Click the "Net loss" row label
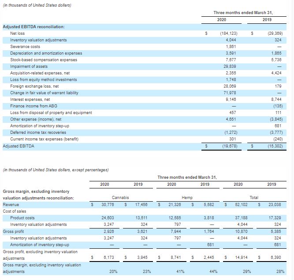Viewport: 294px width, 280px height. pos(17,33)
